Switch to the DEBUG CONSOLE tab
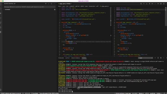Screen dimensions: 167x94 pos(75,58)
